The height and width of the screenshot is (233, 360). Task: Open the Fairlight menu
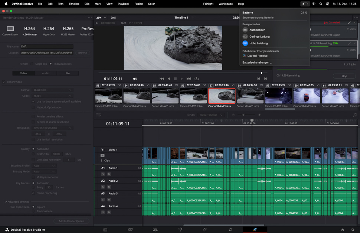(x=208, y=4)
